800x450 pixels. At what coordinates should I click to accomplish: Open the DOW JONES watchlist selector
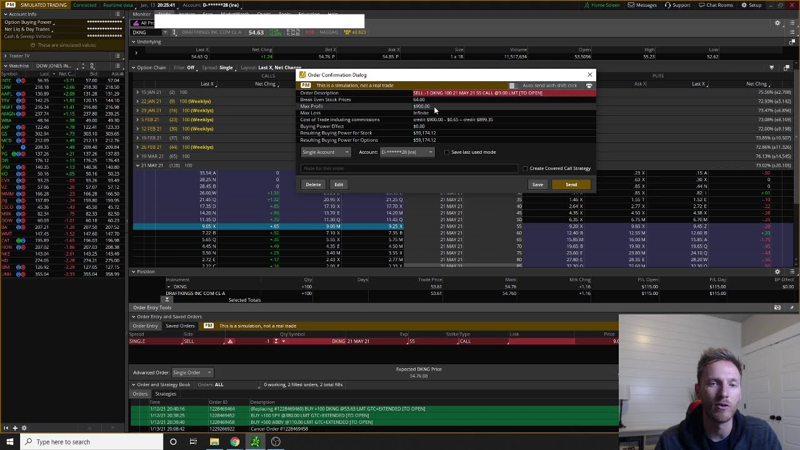tap(56, 66)
